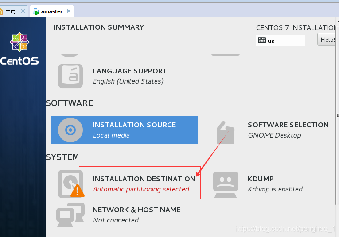Open INSTALLATION SOURCE label
Screen dimensions: 339x237
(x=134, y=125)
